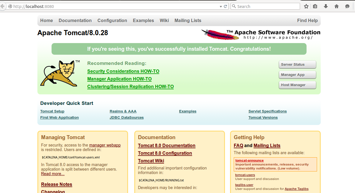Open the First Web Application link

point(59,118)
